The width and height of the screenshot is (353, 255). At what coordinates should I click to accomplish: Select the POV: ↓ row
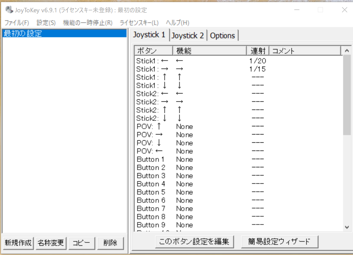239,143
